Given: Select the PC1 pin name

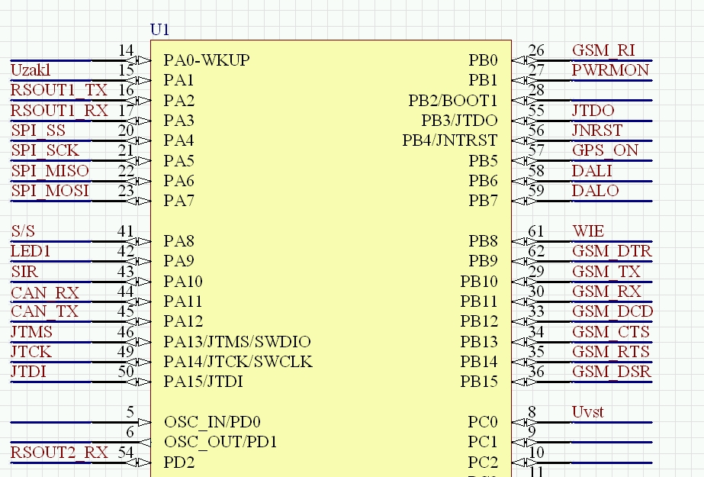Looking at the screenshot, I should [483, 442].
